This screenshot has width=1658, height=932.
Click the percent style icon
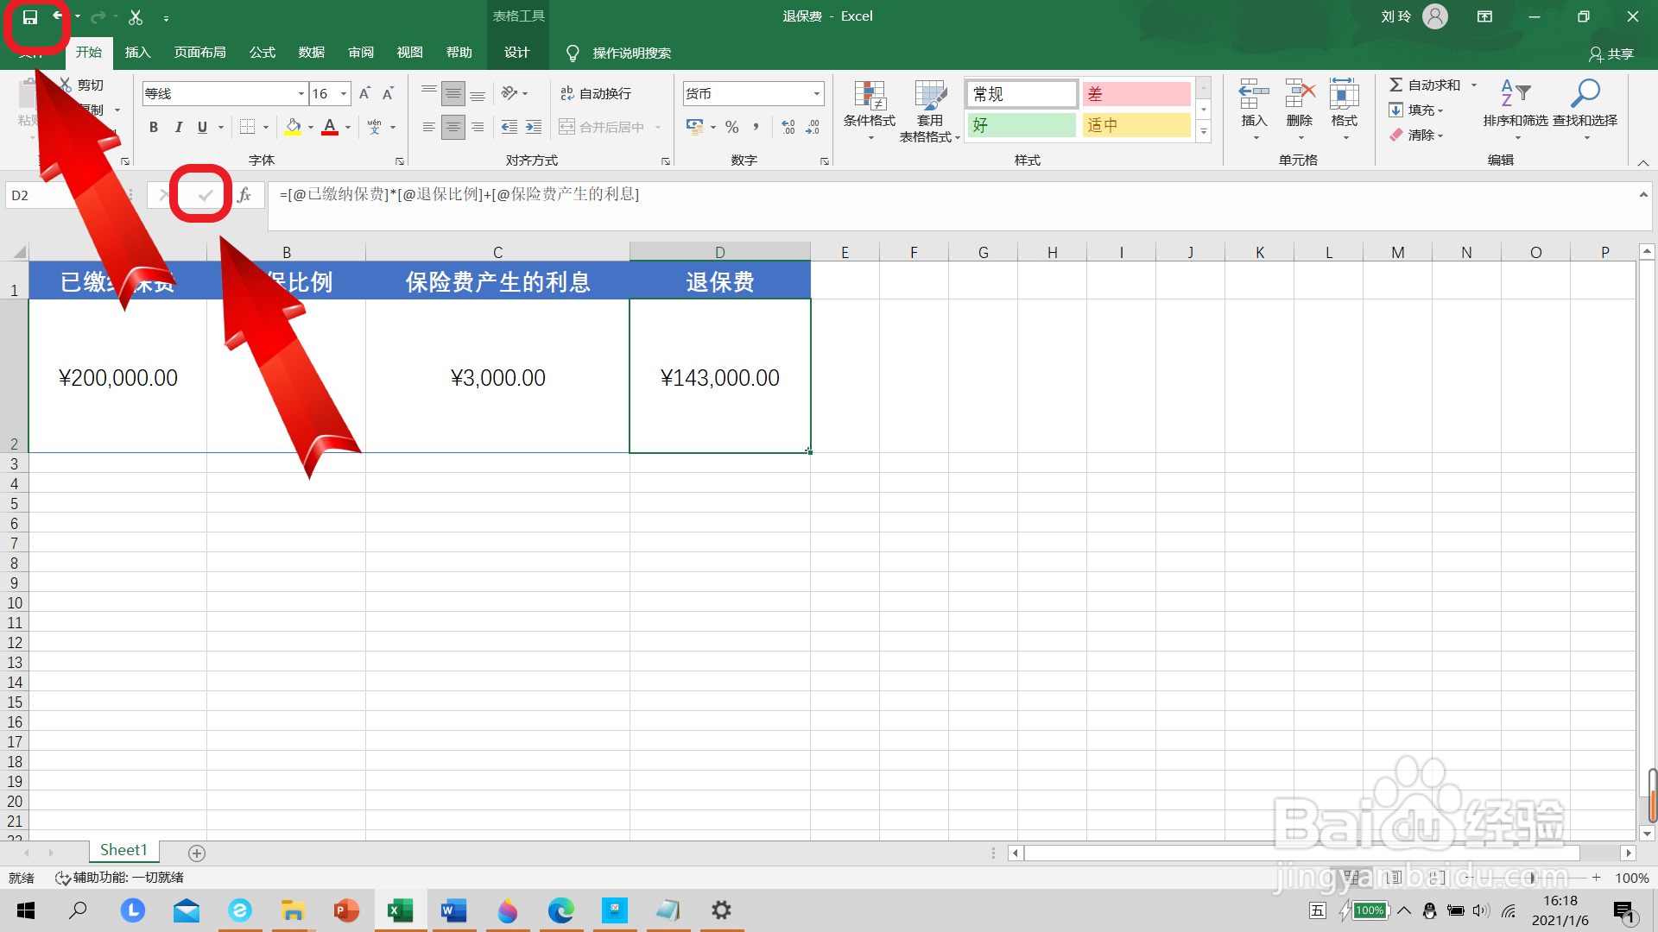(x=732, y=127)
